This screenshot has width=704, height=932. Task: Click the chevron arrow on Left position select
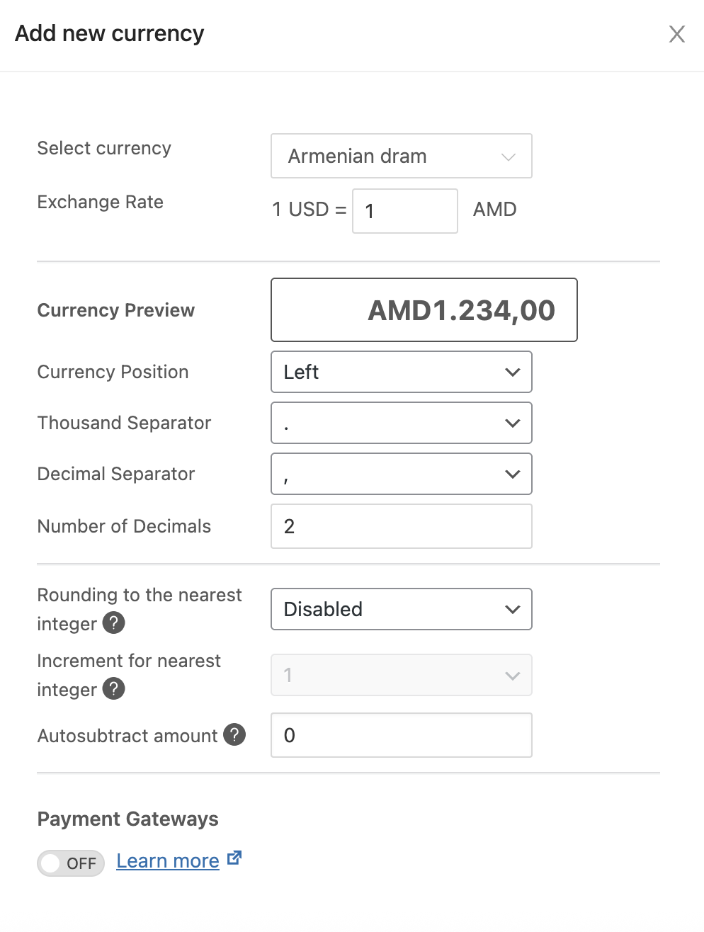pyautogui.click(x=513, y=373)
